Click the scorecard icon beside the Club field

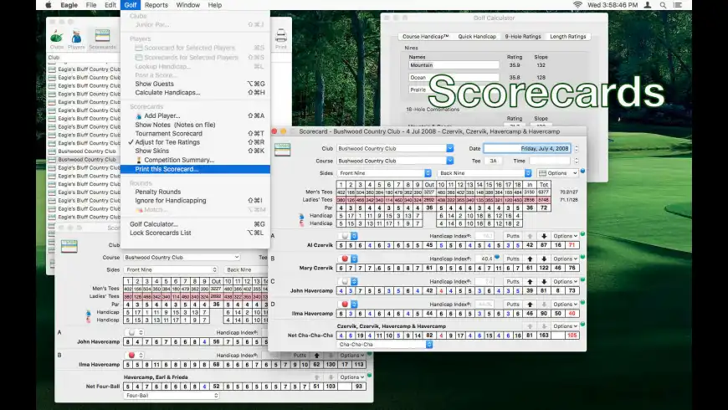click(282, 150)
